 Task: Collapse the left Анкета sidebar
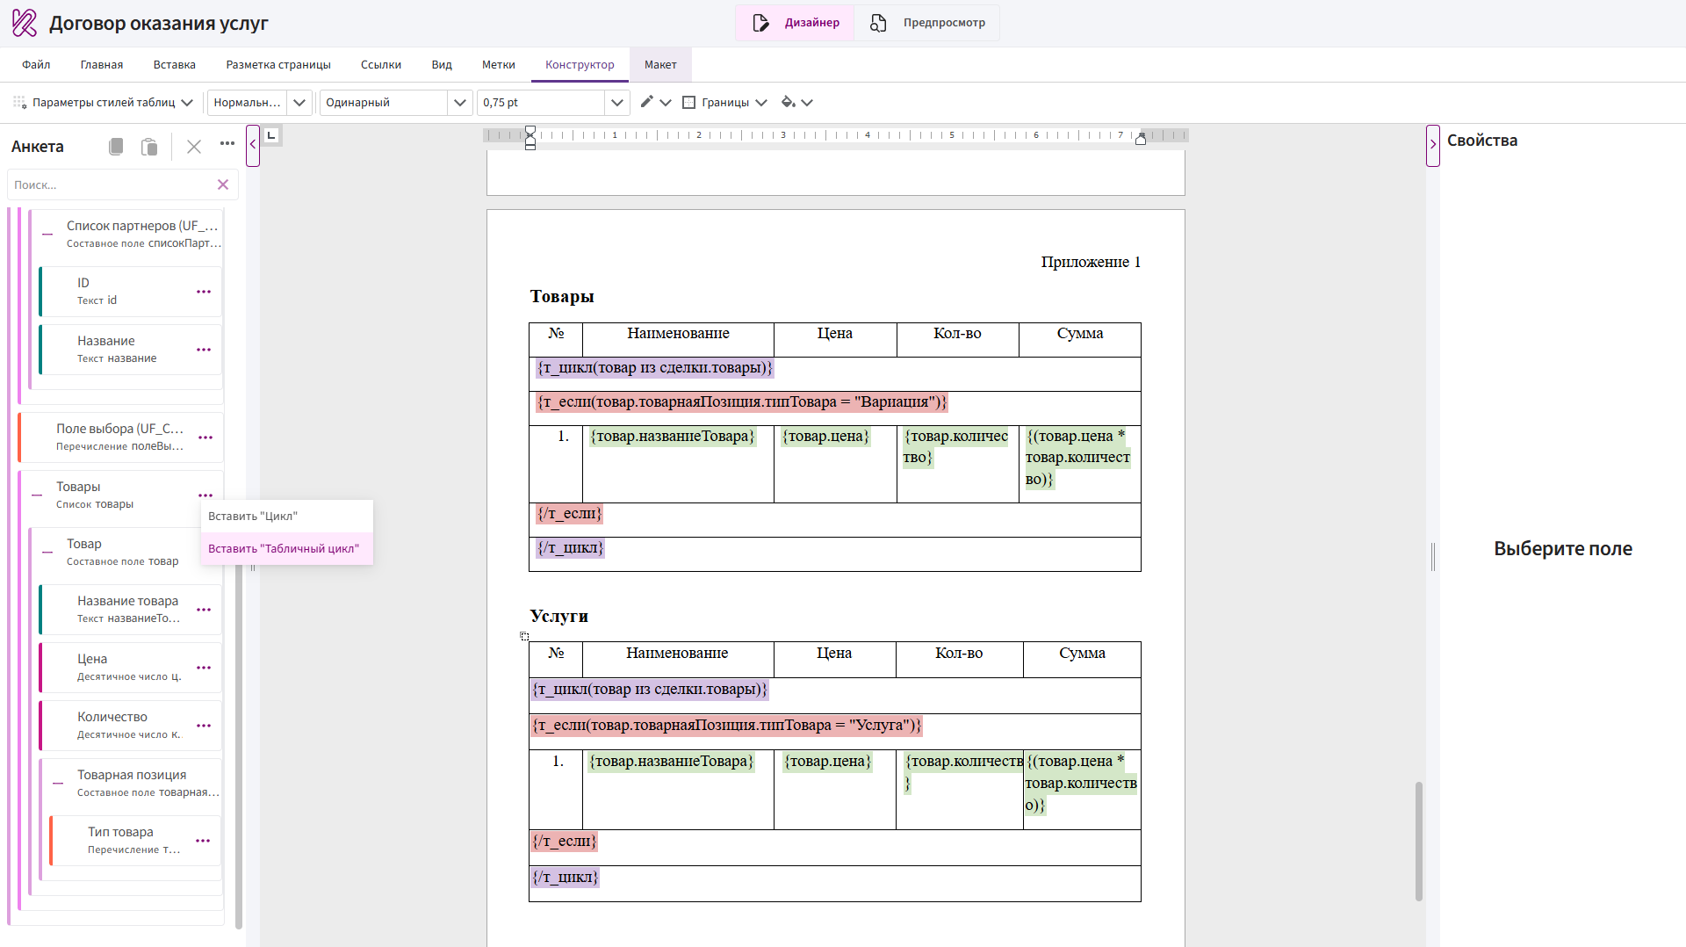253,145
